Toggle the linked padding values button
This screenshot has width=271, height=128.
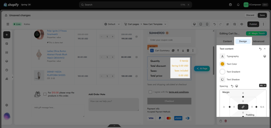[x=243, y=107]
